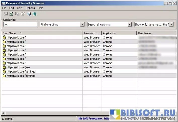The width and height of the screenshot is (178, 122).
Task: Click lock icon of first vk.com/settings row
Action: [4, 71]
